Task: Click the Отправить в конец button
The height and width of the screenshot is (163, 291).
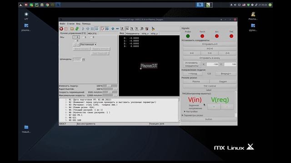Action: (x=210, y=58)
